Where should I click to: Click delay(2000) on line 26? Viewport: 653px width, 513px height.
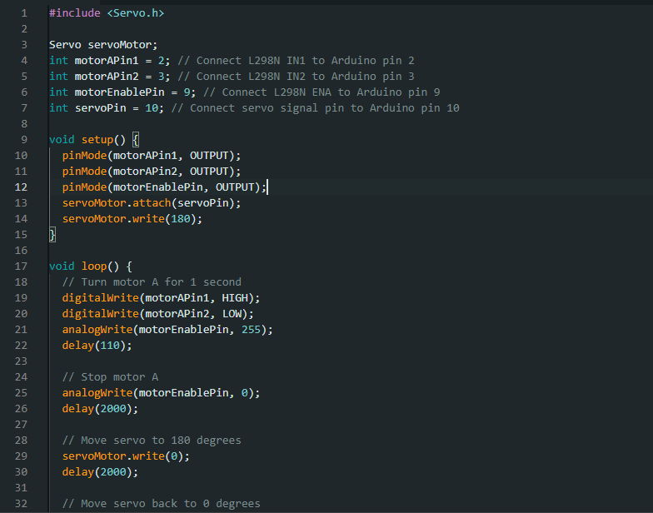point(100,409)
